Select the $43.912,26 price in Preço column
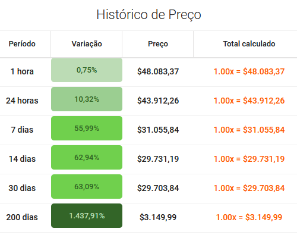 point(158,101)
